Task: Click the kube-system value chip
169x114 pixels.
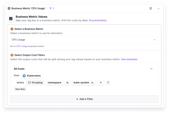Action: (84, 83)
